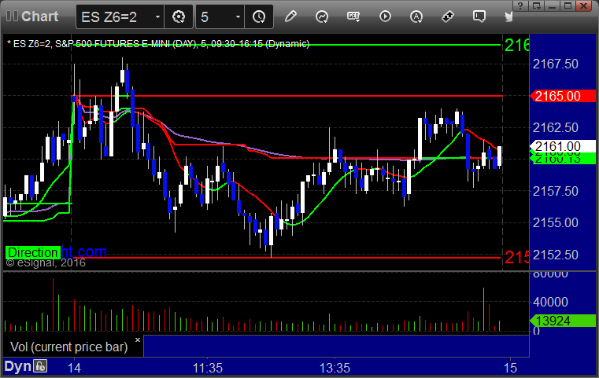
Task: Click the trade up-down arrows icon
Action: click(448, 17)
